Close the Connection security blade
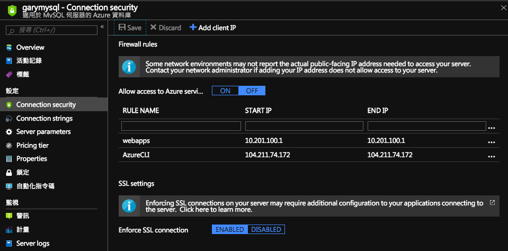Viewport: 508px width, 251px height. 503,8
